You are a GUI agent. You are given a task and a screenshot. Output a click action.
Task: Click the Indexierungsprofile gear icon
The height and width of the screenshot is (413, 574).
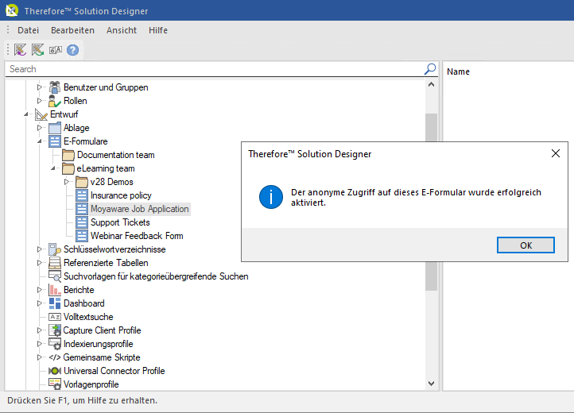(x=55, y=344)
